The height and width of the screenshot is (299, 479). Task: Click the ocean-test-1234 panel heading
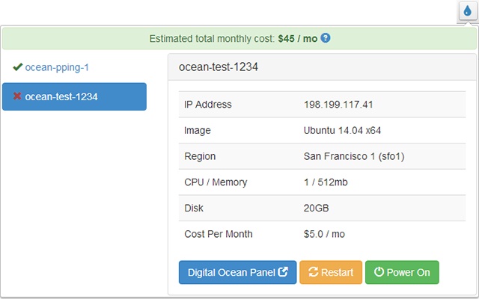219,67
